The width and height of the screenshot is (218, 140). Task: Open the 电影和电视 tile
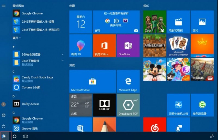point(178,22)
